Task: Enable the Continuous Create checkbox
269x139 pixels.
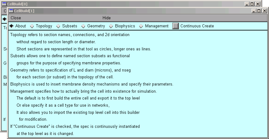Action: coord(176,26)
